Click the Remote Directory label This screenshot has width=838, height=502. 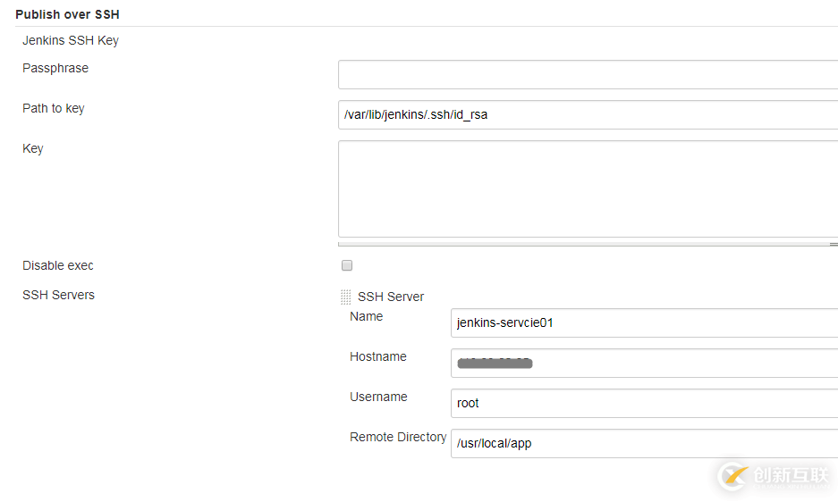398,437
